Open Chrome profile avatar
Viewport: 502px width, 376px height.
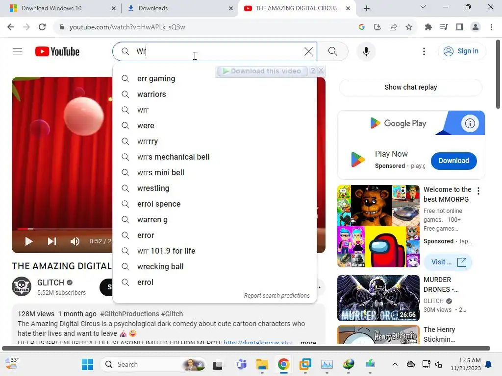476,27
